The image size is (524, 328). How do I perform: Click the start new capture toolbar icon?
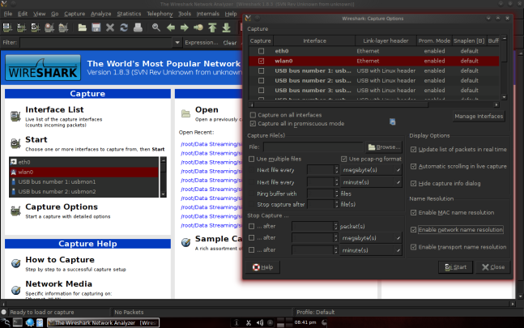coord(36,28)
